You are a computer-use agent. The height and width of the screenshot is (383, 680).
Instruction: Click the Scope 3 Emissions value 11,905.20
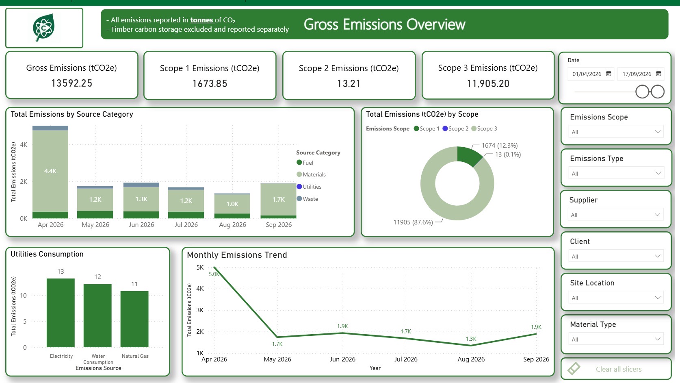[488, 84]
